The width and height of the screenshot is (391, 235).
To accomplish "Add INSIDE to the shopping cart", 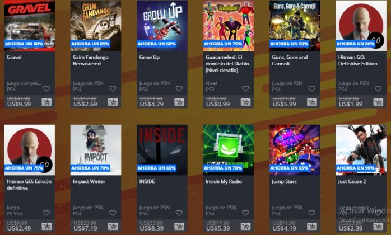I will click(x=179, y=227).
